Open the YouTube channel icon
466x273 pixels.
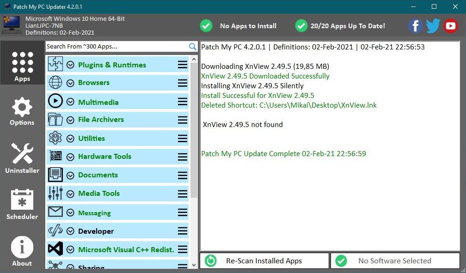pyautogui.click(x=451, y=26)
